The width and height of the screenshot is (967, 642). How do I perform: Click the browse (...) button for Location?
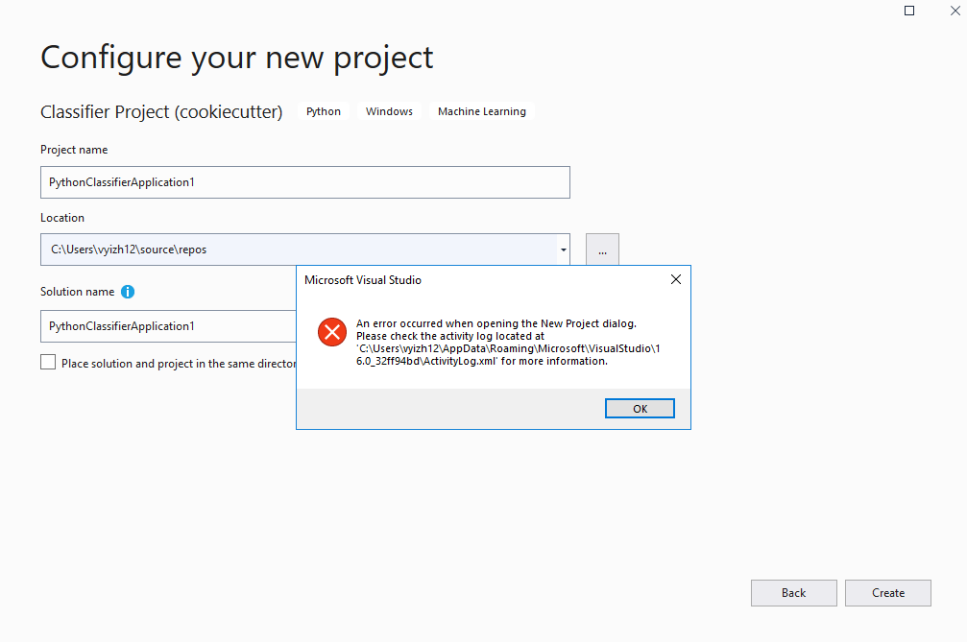pos(602,250)
